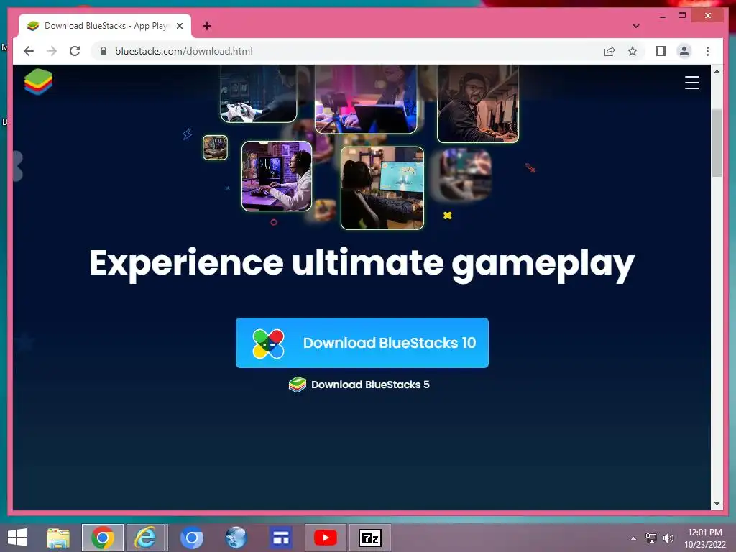
Task: Open a new tab with plus button
Action: 206,26
